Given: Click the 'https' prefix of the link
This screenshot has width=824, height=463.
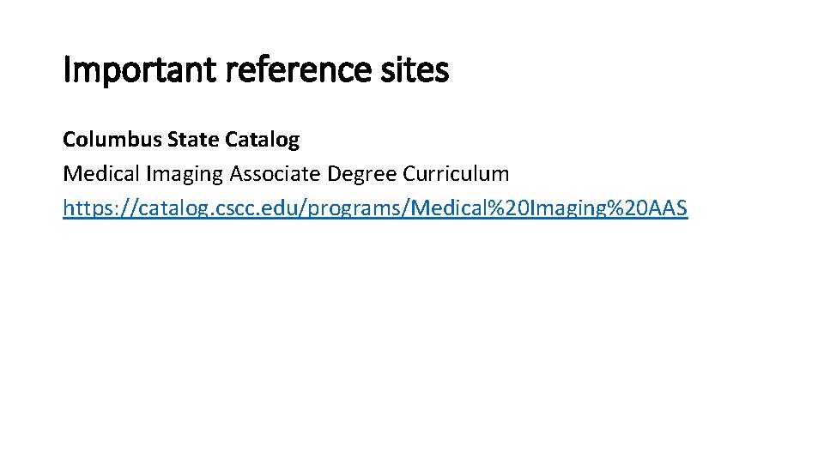Looking at the screenshot, I should [x=82, y=208].
